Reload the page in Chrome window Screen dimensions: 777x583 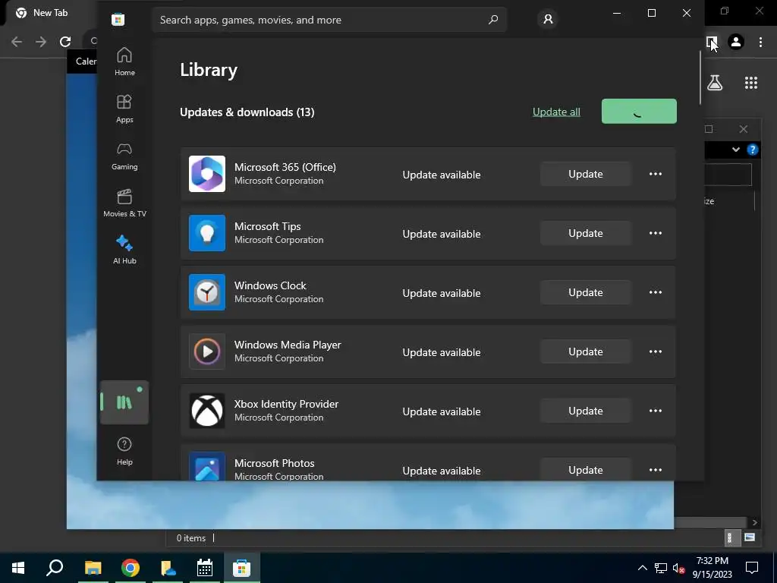point(65,42)
